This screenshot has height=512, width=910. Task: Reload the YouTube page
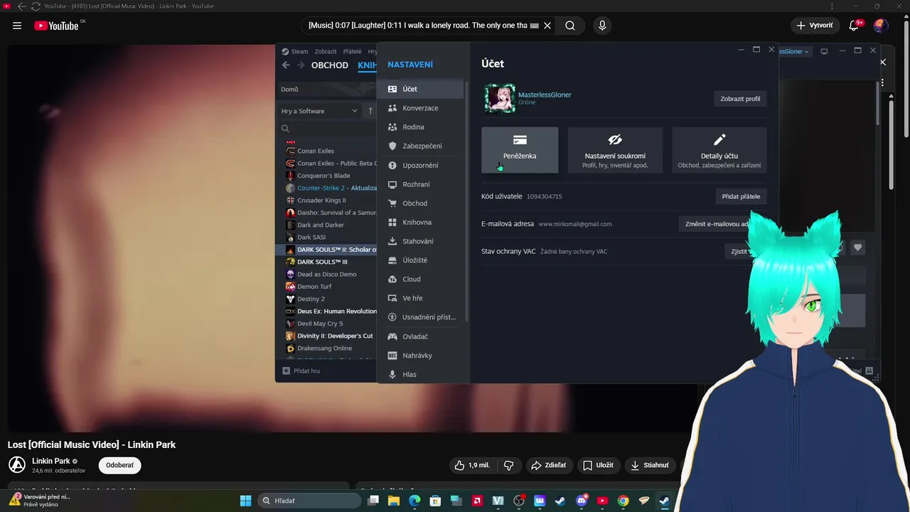coord(36,6)
